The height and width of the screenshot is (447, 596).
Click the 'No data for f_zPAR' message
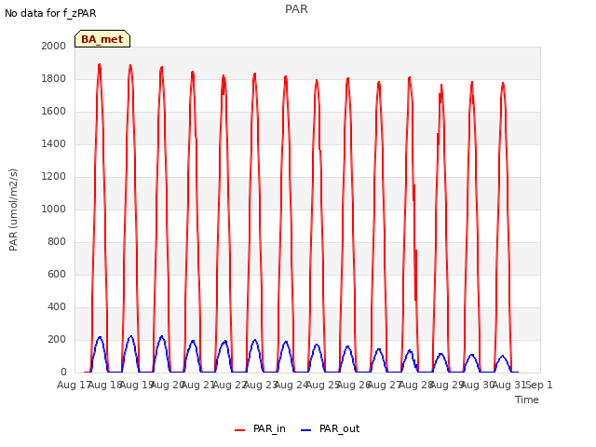[50, 13]
